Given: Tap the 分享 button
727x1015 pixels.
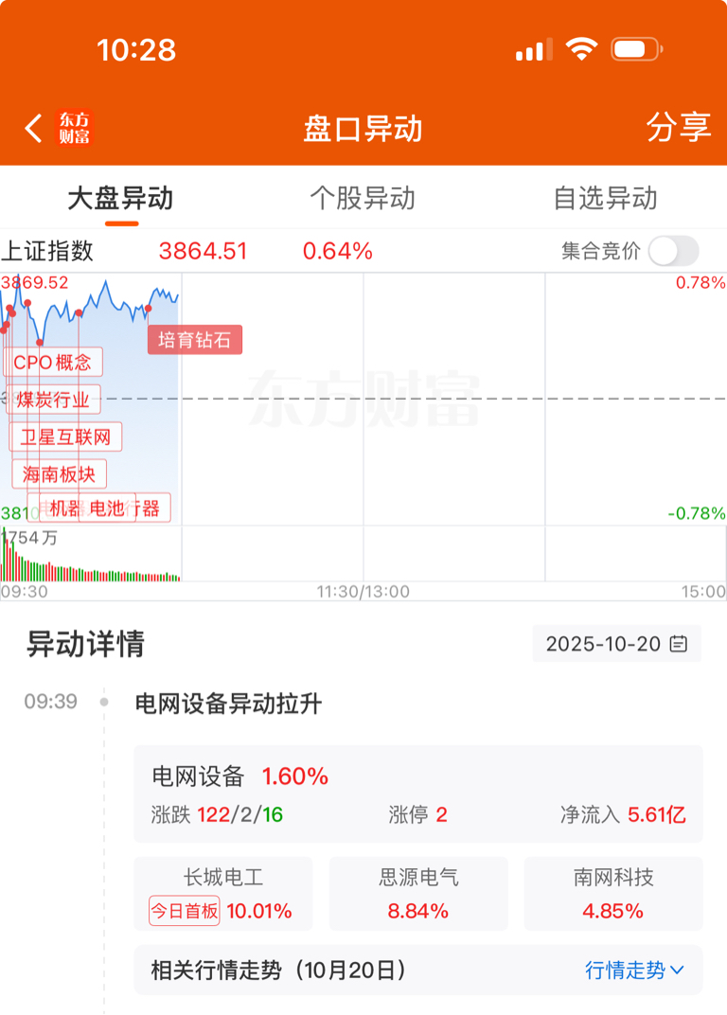Looking at the screenshot, I should tap(679, 127).
